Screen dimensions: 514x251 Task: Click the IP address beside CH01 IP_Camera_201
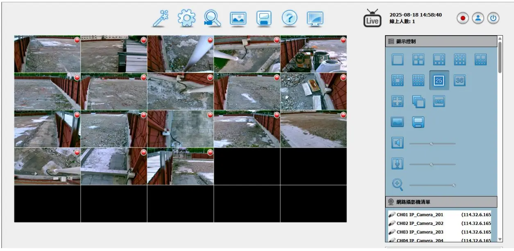[x=476, y=215]
